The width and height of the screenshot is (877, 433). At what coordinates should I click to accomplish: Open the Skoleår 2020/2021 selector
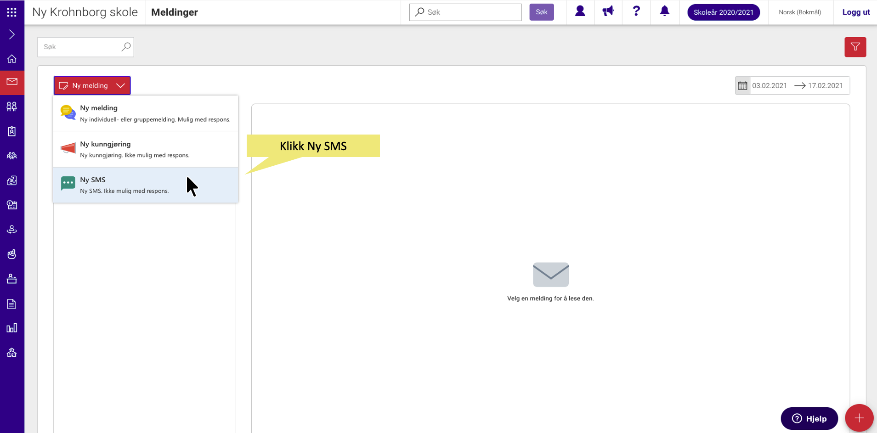click(724, 12)
